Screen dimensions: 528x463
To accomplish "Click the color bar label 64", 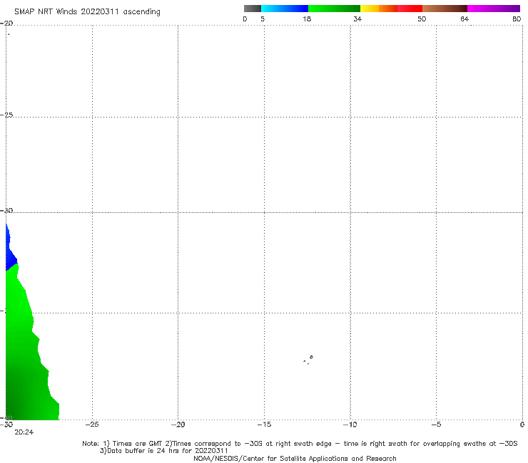I will tap(464, 19).
